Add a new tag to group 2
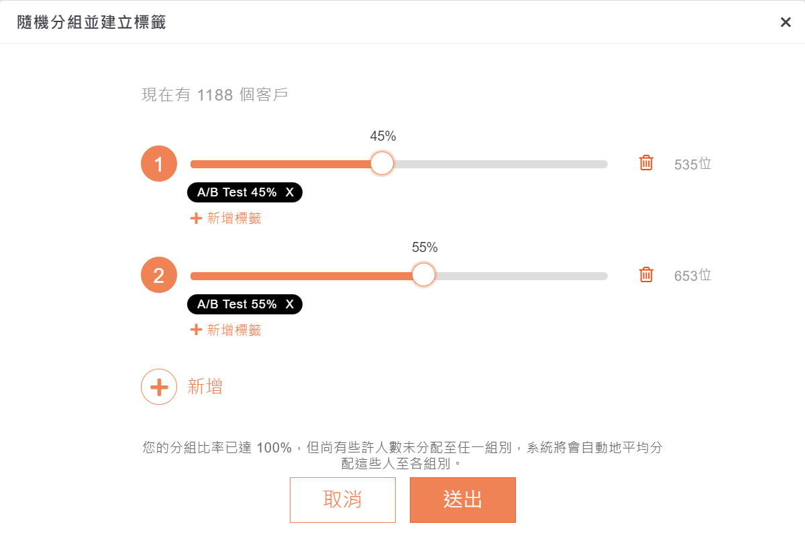Viewport: 805px width, 553px height. (x=226, y=330)
